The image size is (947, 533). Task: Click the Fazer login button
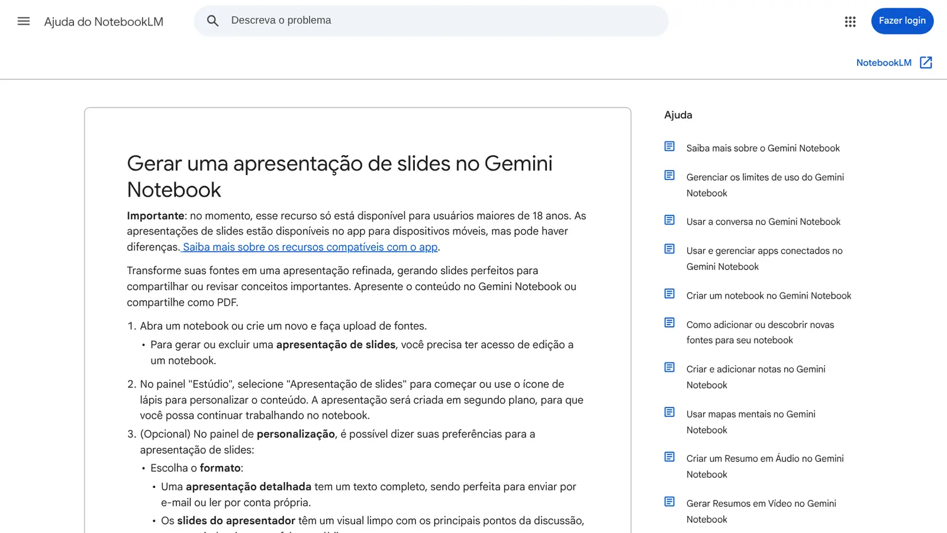point(902,21)
